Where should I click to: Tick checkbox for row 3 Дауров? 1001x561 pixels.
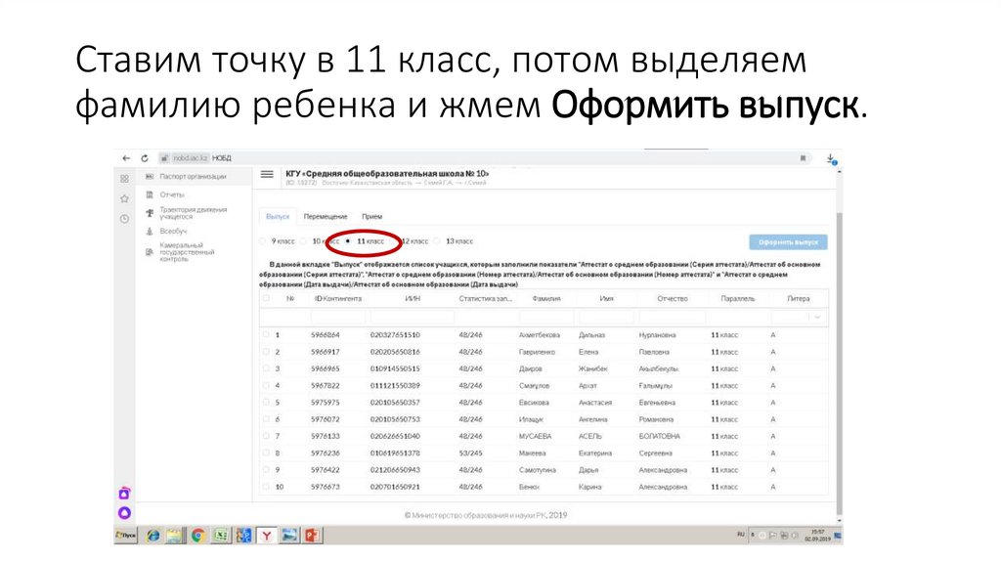point(266,368)
